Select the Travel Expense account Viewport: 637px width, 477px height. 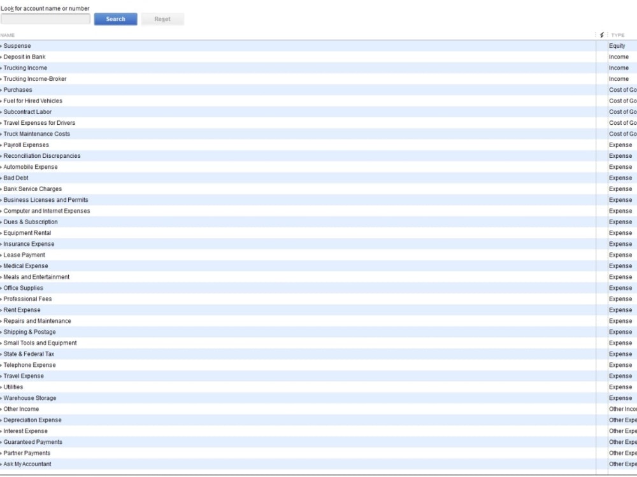click(x=24, y=376)
